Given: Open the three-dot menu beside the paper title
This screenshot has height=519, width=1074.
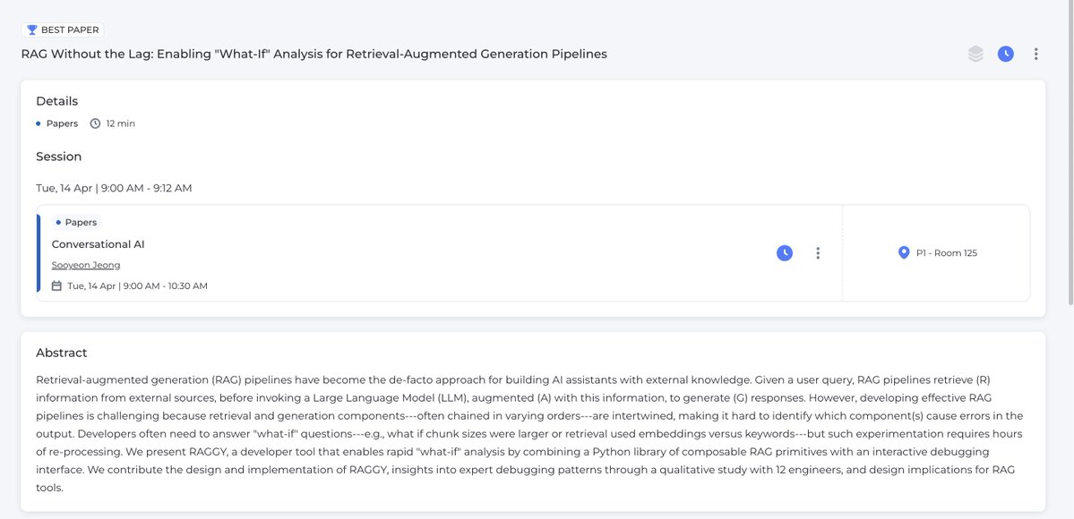Looking at the screenshot, I should (x=1035, y=54).
